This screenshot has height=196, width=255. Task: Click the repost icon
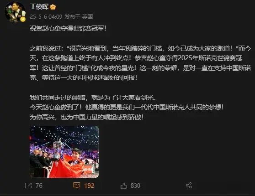tap(28, 186)
